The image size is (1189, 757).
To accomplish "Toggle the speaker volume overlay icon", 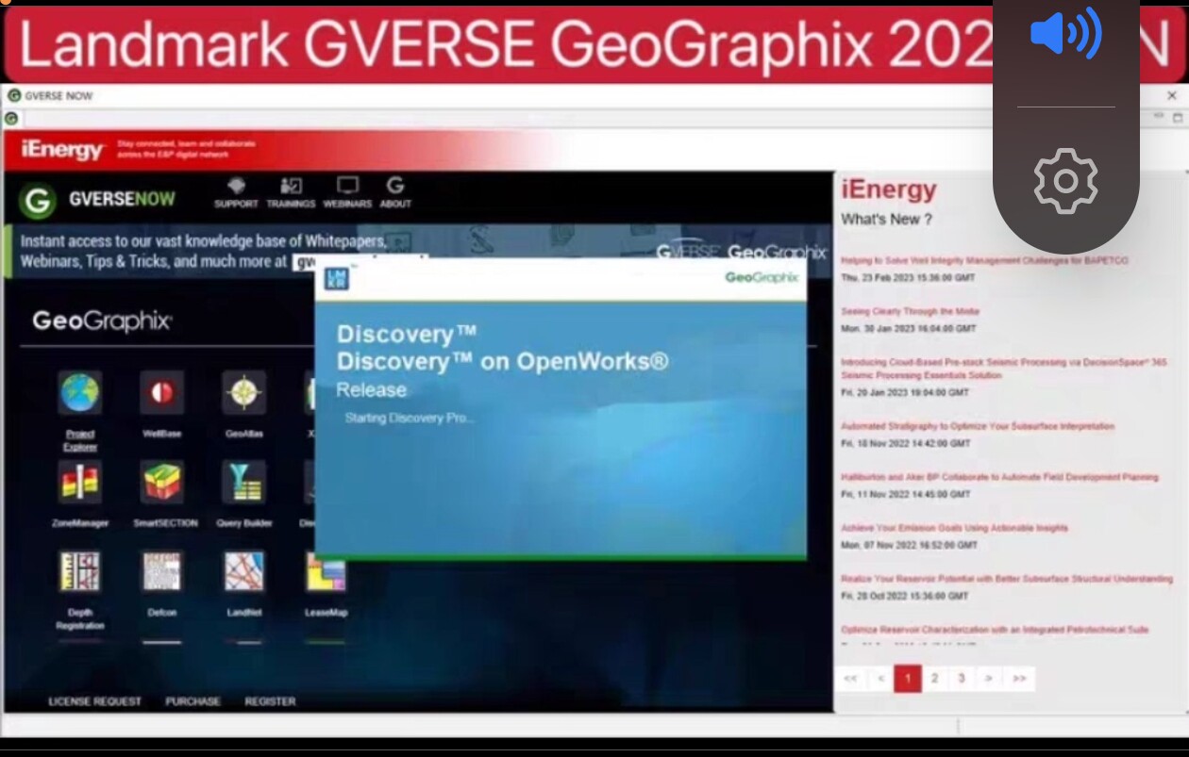I will point(1065,35).
